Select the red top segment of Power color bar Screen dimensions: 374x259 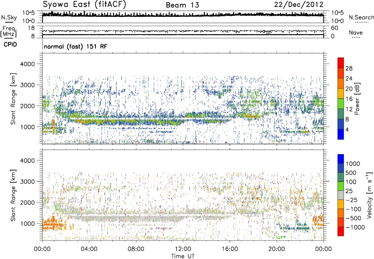(x=341, y=63)
